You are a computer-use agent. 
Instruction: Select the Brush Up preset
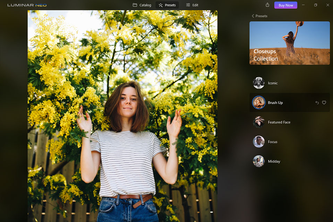[x=289, y=102]
